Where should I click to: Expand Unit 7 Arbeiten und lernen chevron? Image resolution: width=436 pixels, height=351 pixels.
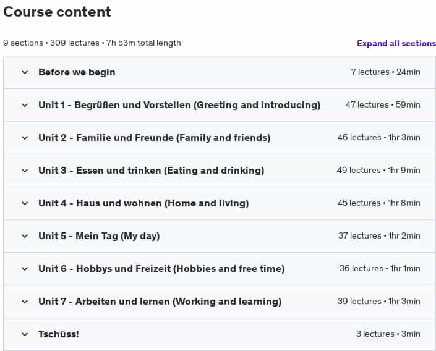pyautogui.click(x=25, y=302)
